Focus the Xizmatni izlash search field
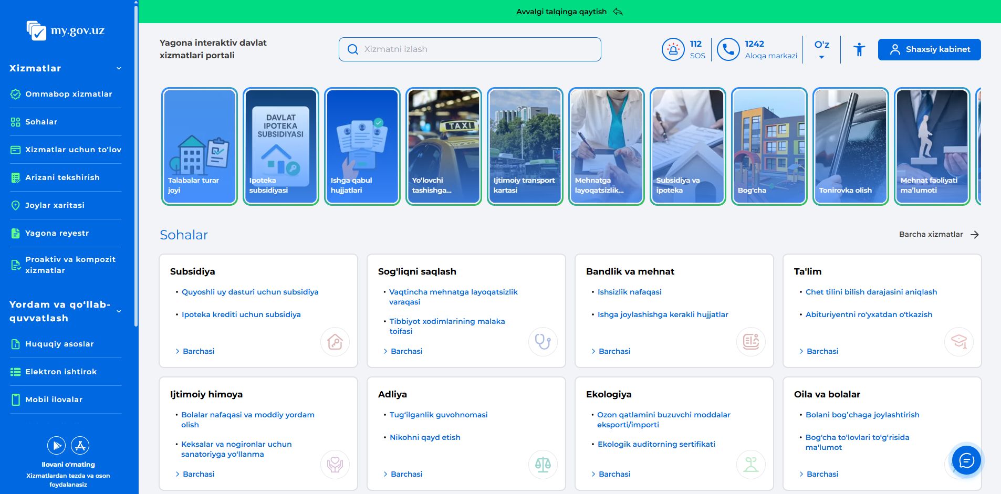 coord(470,49)
